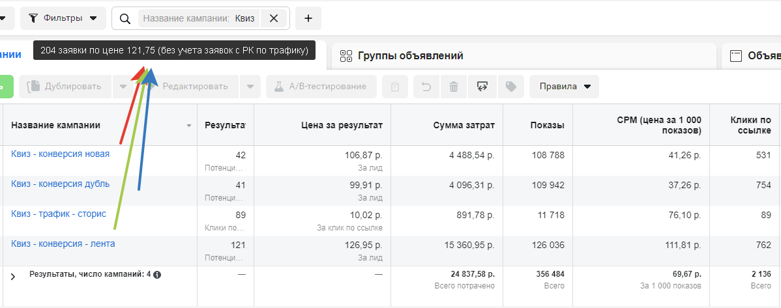Open campaign Квиз - конверсия новая
This screenshot has width=781, height=308.
coord(60,154)
